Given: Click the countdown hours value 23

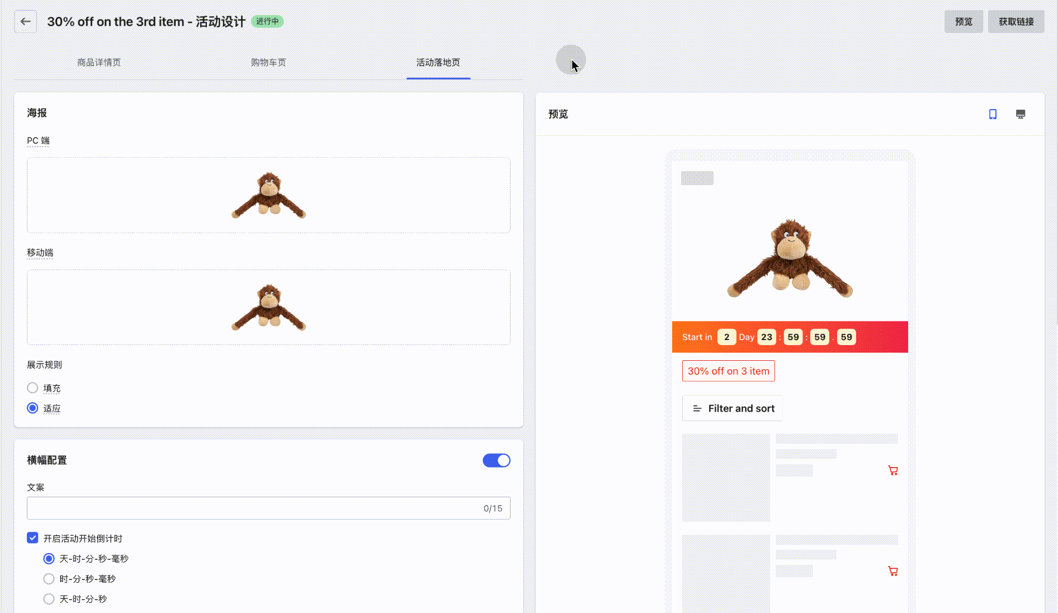Looking at the screenshot, I should tap(767, 337).
